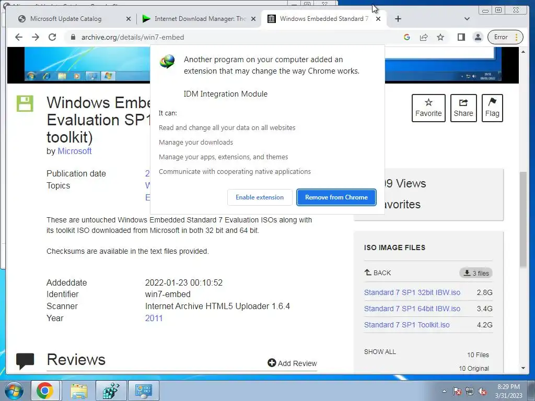Click the page vertical scrollbar thumb
The height and width of the screenshot is (401, 535).
pos(523,219)
